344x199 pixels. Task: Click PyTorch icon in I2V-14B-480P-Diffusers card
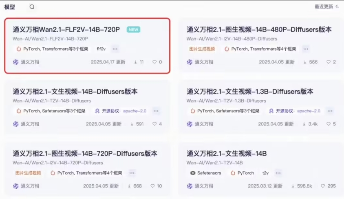point(227,49)
